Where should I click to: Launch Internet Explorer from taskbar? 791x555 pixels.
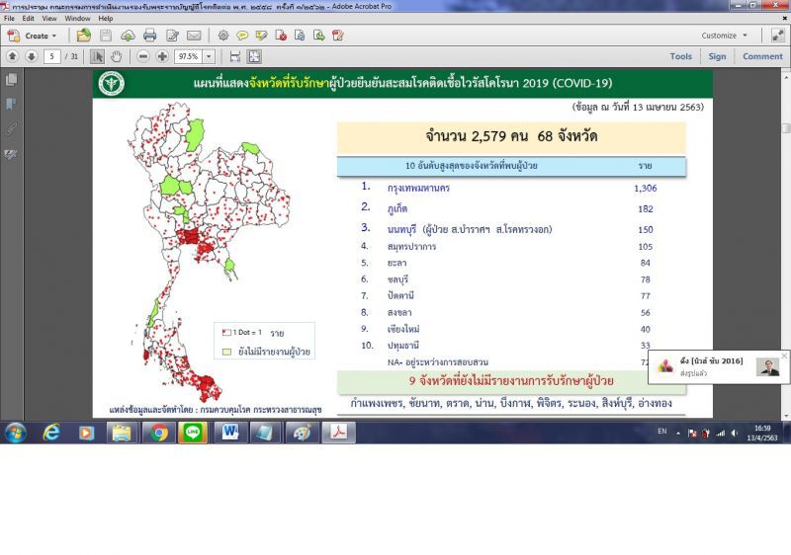51,433
